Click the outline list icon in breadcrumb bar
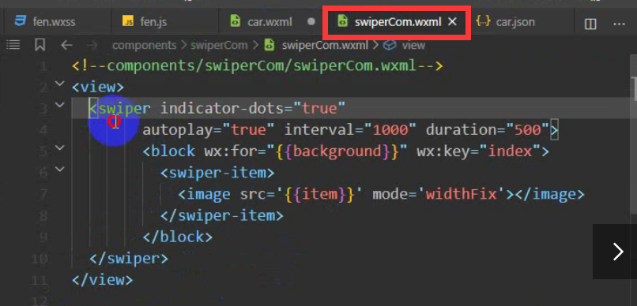Image resolution: width=637 pixels, height=306 pixels. pyautogui.click(x=13, y=45)
